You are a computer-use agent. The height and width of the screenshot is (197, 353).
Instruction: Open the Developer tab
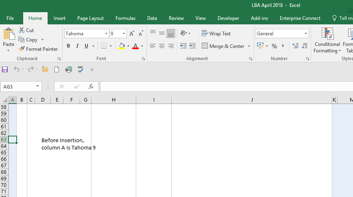(x=228, y=18)
